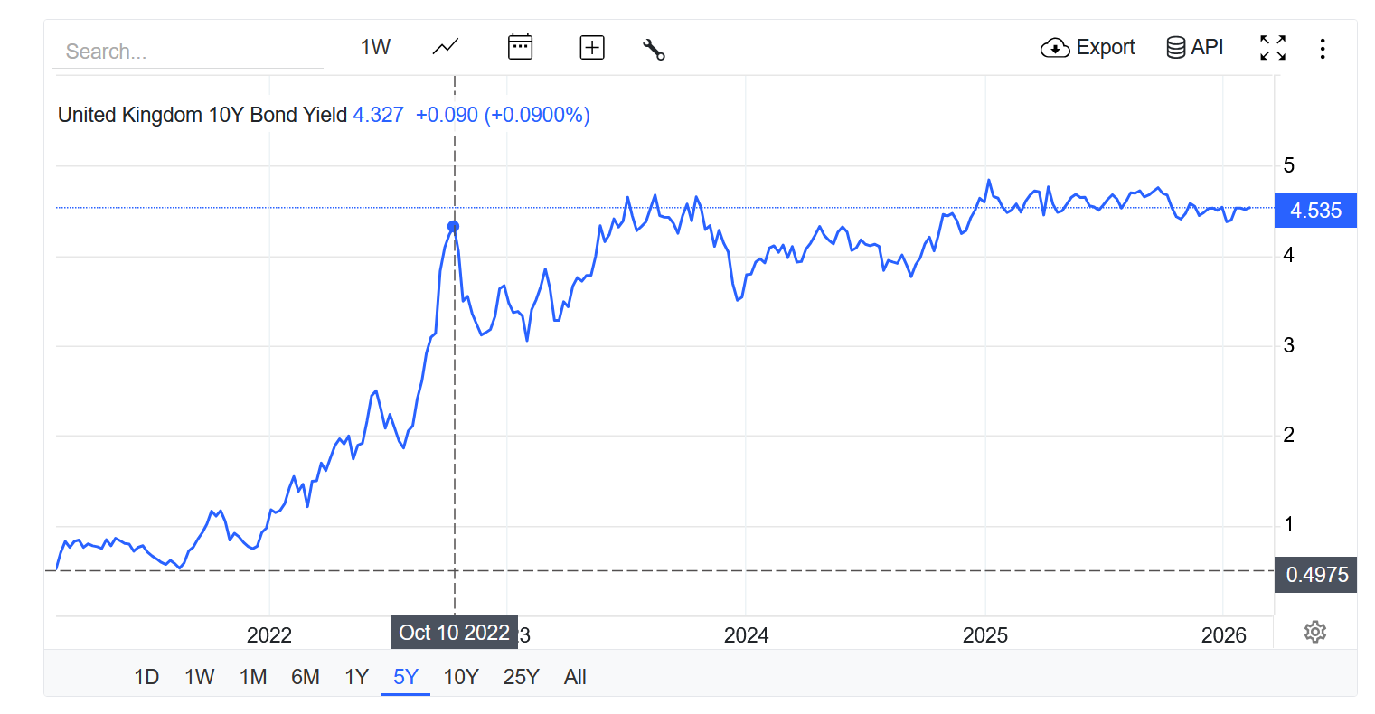
Task: Open the API database option
Action: coord(1194,47)
